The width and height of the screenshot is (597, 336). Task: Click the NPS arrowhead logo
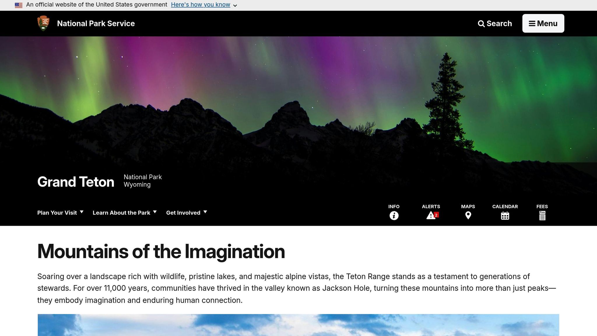(x=43, y=23)
